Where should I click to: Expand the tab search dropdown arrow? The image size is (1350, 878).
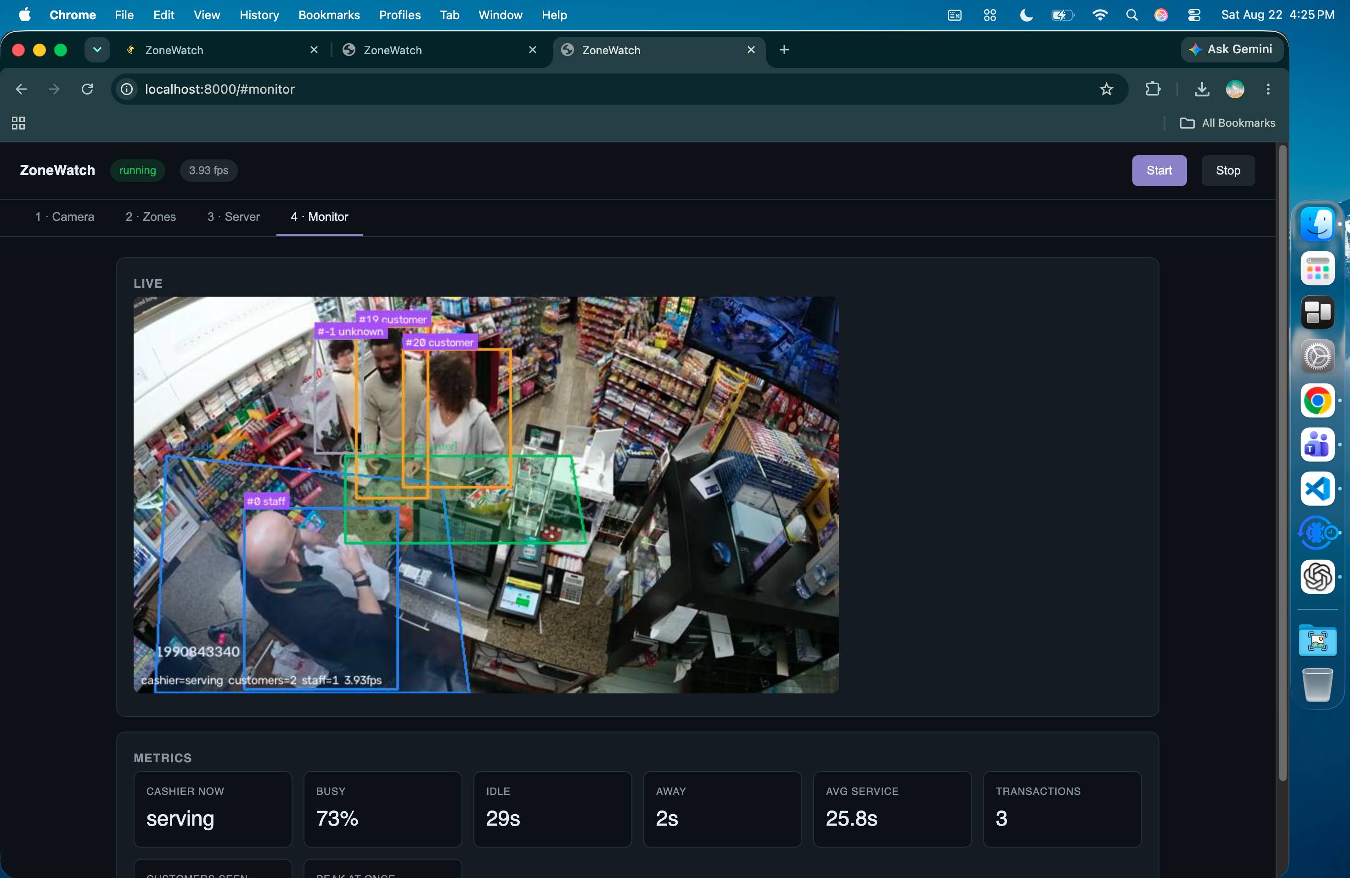97,50
